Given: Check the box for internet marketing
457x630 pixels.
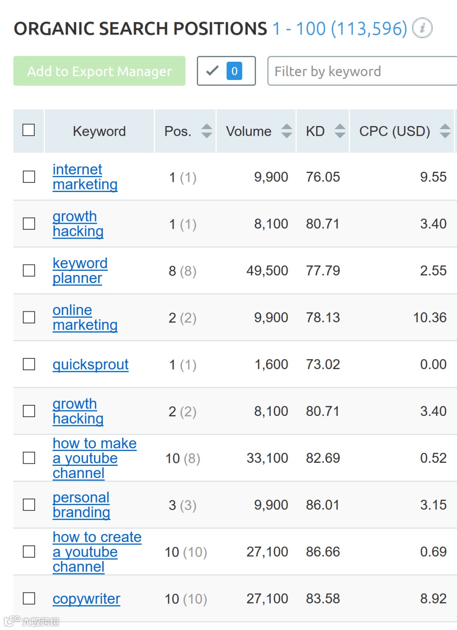Looking at the screenshot, I should coord(29,177).
